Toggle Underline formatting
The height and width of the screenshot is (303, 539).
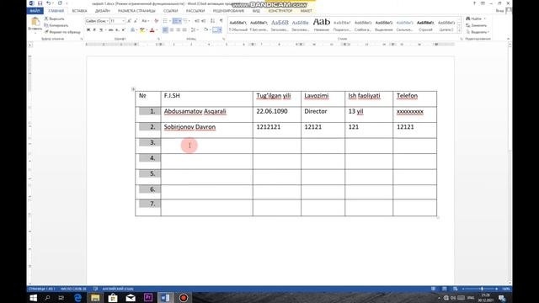pyautogui.click(x=101, y=30)
